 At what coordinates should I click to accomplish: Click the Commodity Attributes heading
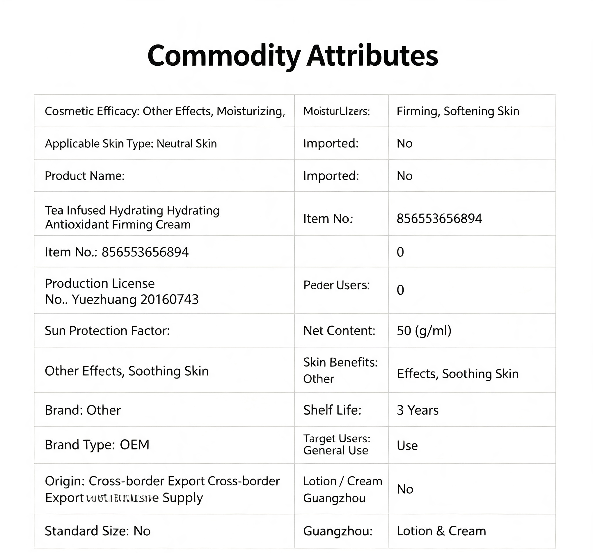293,56
